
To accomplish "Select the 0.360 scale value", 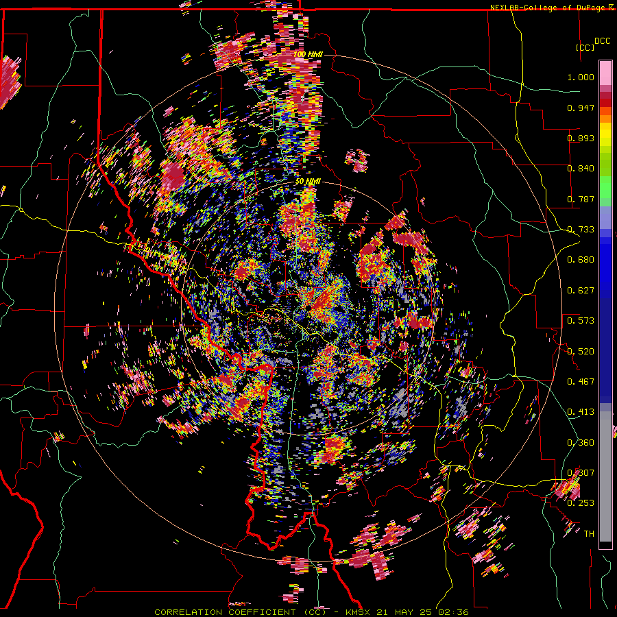I will click(581, 443).
